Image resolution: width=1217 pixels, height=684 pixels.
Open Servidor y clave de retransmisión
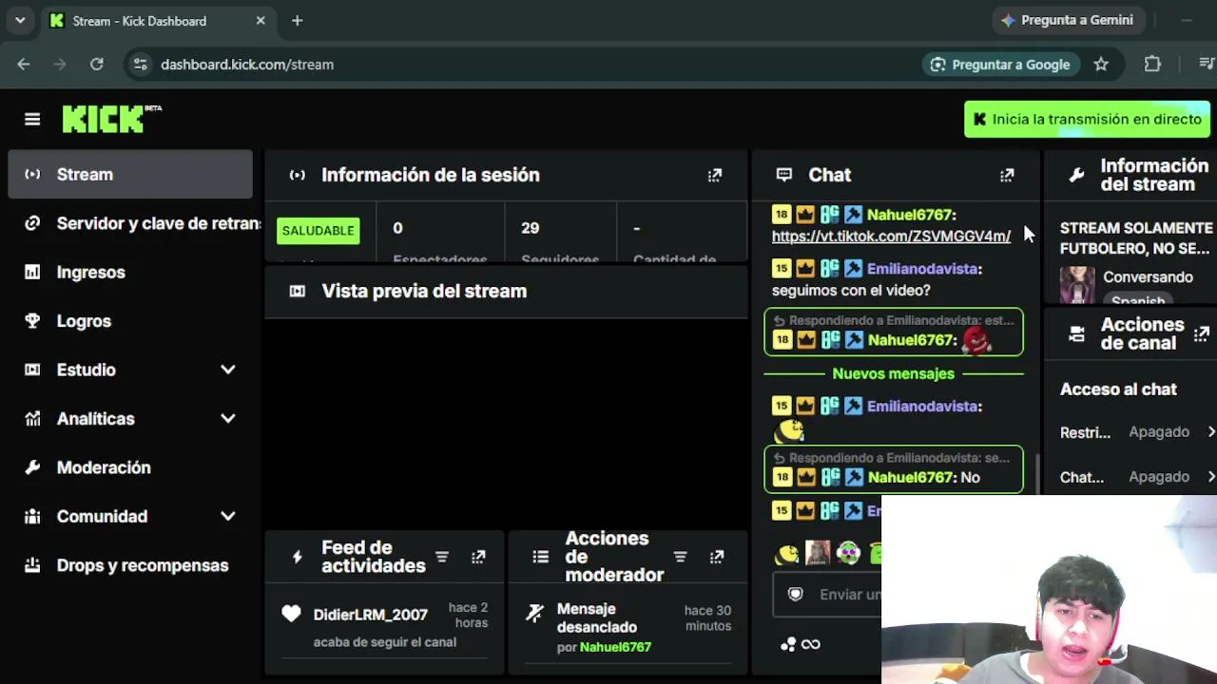coord(131,223)
